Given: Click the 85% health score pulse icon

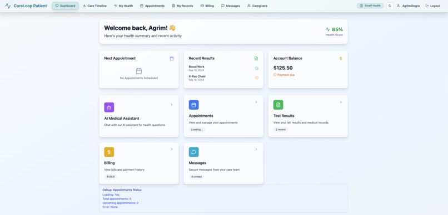Looking at the screenshot, I should (x=328, y=29).
